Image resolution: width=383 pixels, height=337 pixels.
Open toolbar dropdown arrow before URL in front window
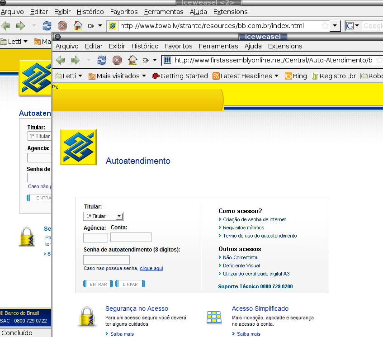coord(155,60)
